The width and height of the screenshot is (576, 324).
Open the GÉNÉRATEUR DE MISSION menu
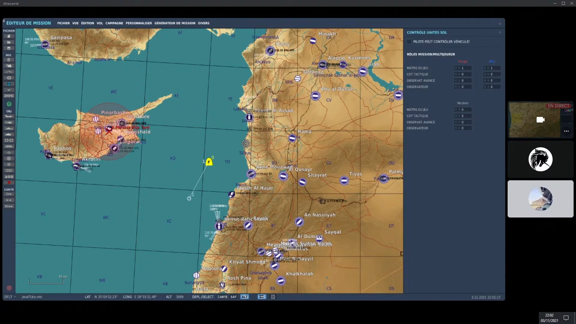click(175, 23)
